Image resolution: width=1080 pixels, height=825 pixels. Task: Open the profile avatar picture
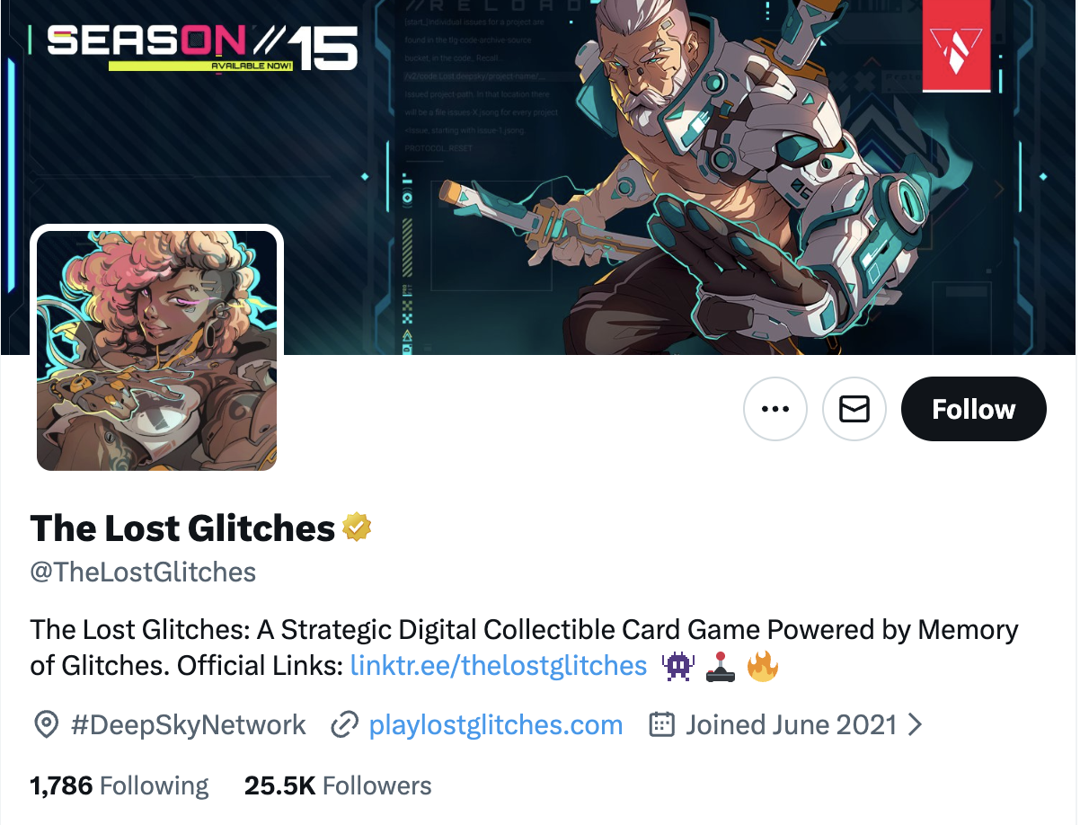(157, 350)
